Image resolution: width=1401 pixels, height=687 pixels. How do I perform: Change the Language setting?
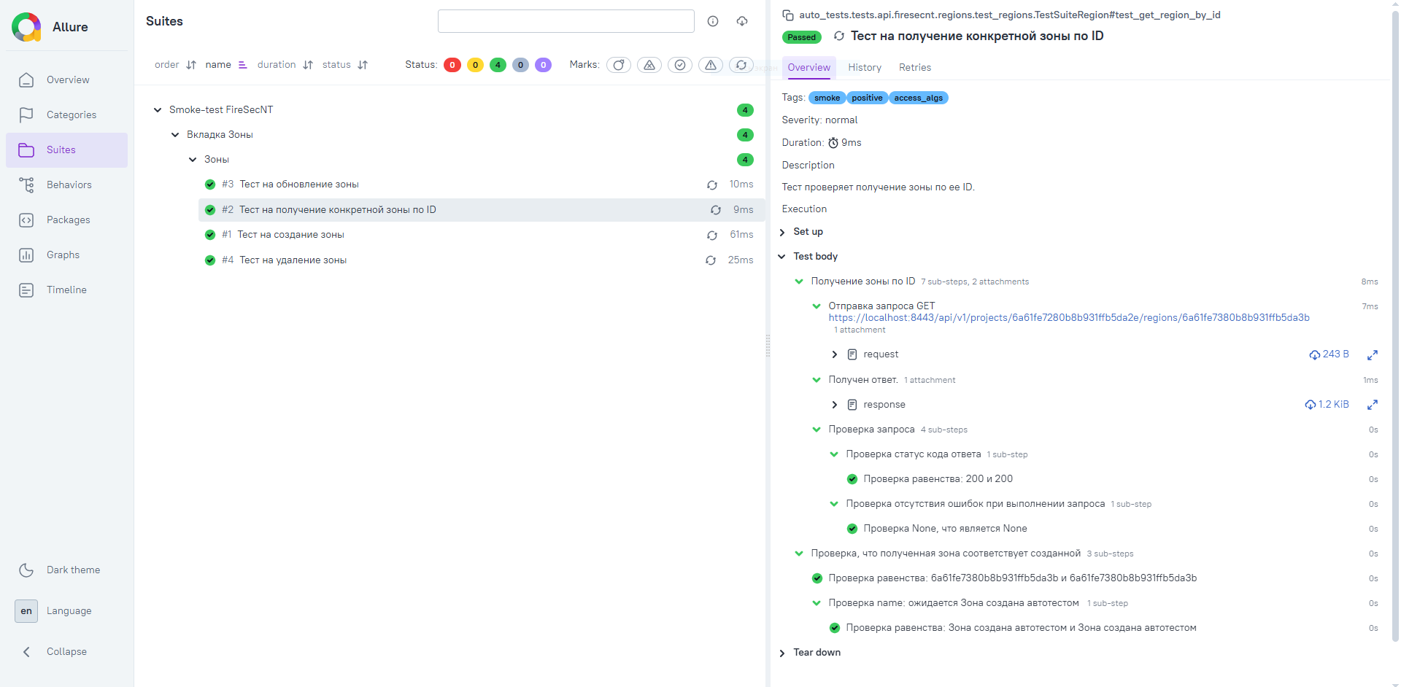click(66, 611)
